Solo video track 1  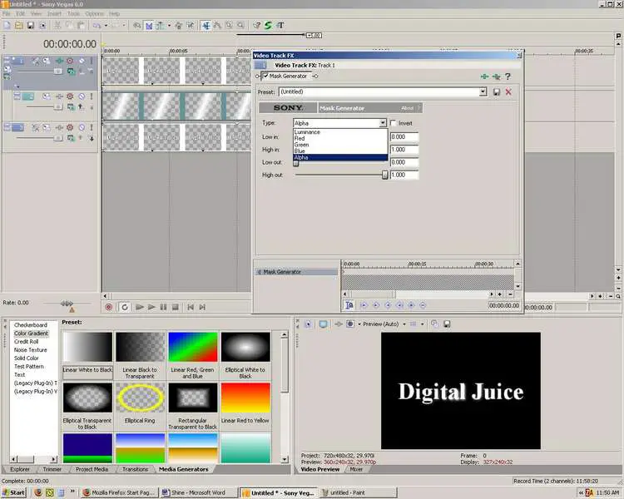click(92, 61)
